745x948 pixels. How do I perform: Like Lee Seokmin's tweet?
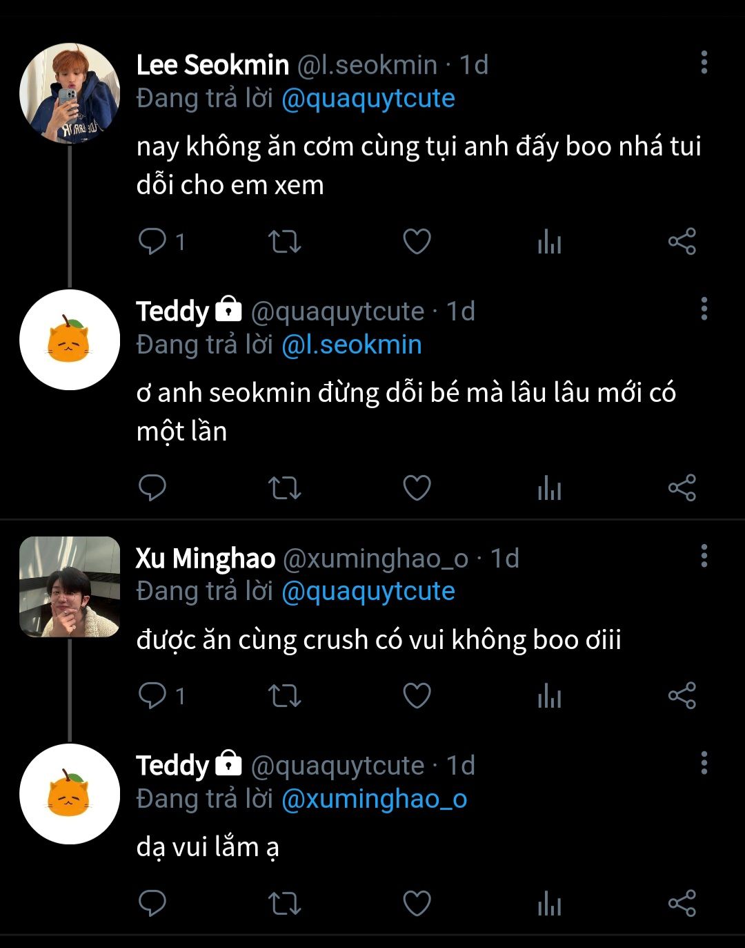pos(417,242)
